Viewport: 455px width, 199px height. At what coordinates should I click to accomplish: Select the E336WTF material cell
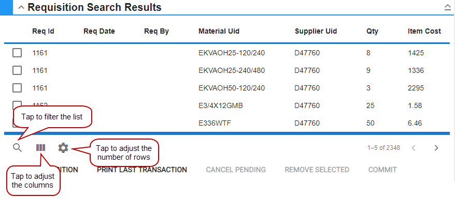215,123
